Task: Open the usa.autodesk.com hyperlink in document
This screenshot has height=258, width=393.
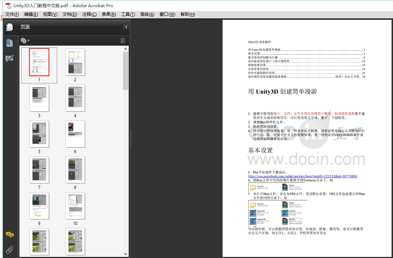Action: point(302,176)
